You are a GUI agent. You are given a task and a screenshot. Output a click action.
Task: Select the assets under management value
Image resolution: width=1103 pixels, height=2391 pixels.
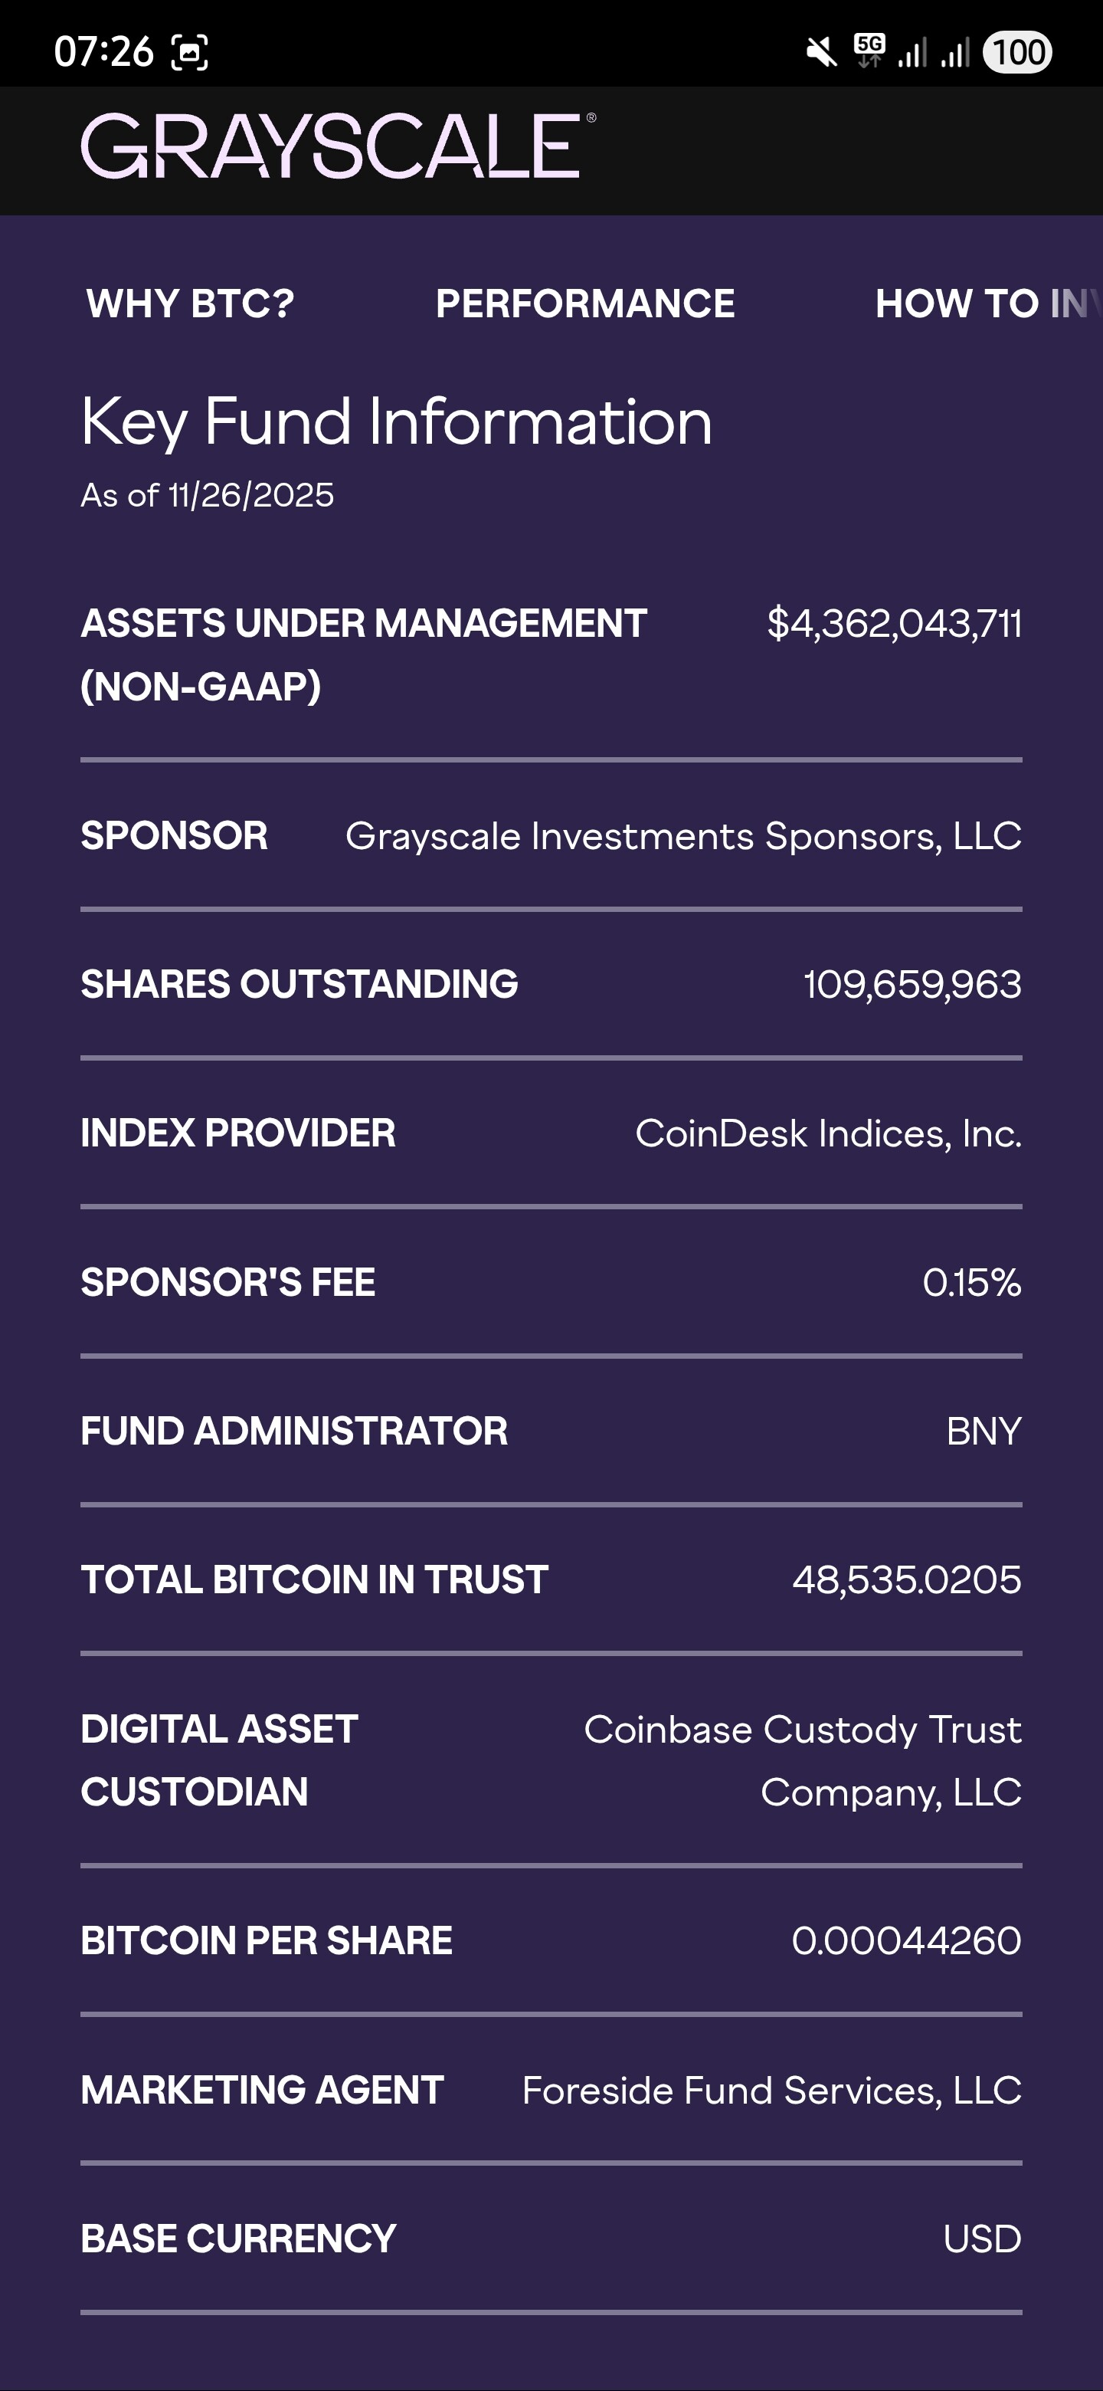coord(895,624)
